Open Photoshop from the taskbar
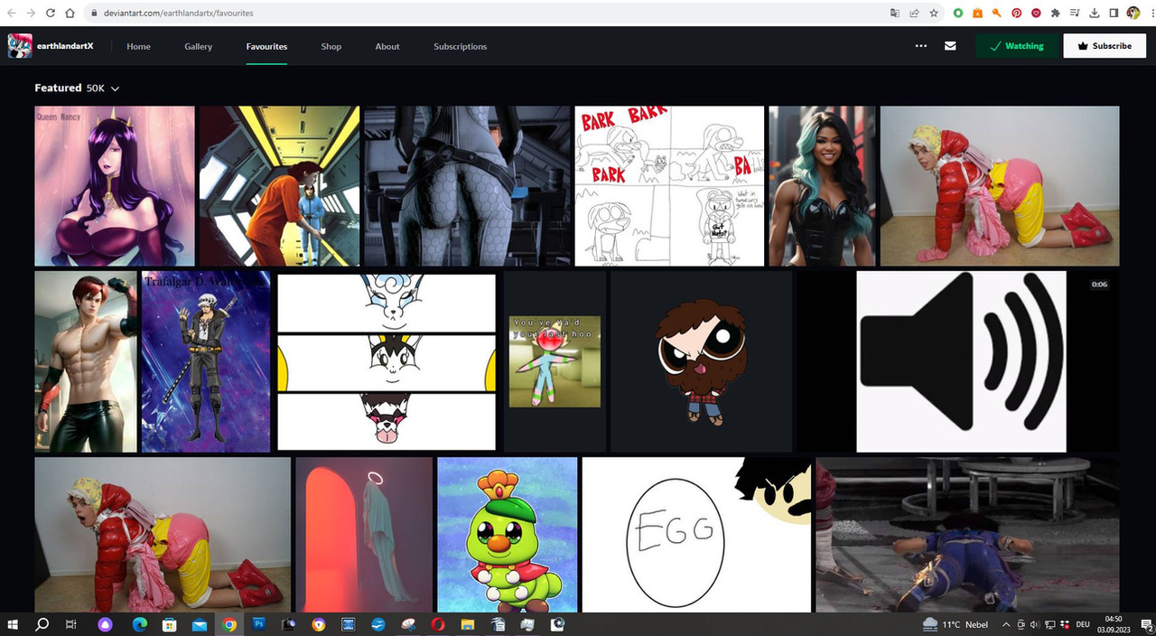1156x636 pixels. point(258,624)
